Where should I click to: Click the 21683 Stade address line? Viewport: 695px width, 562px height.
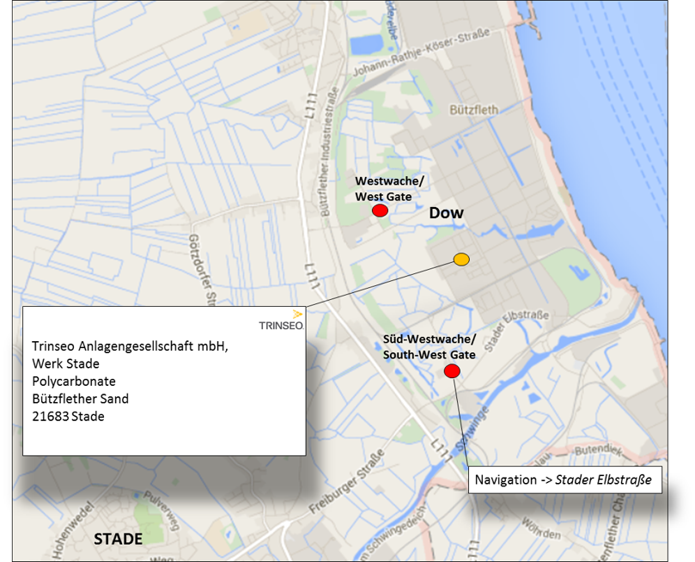click(x=72, y=416)
